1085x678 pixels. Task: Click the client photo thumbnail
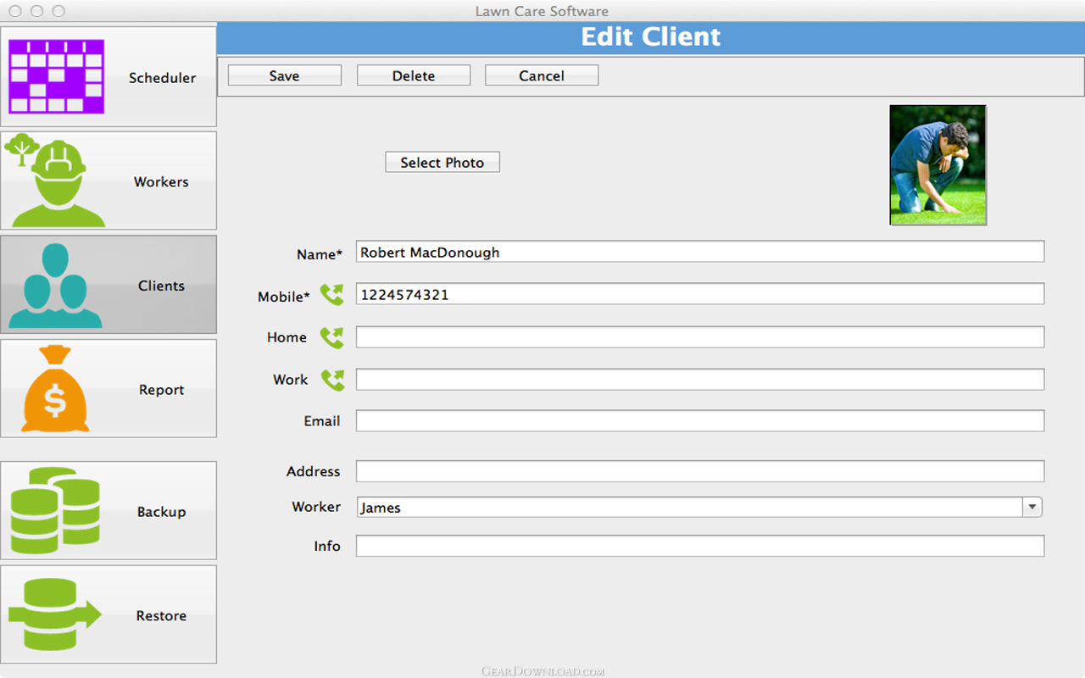click(938, 165)
